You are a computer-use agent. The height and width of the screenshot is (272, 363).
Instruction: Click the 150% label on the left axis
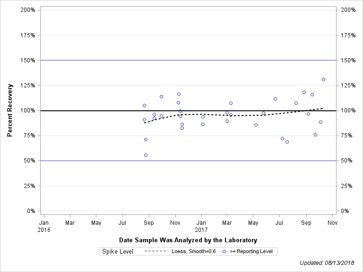pos(28,60)
